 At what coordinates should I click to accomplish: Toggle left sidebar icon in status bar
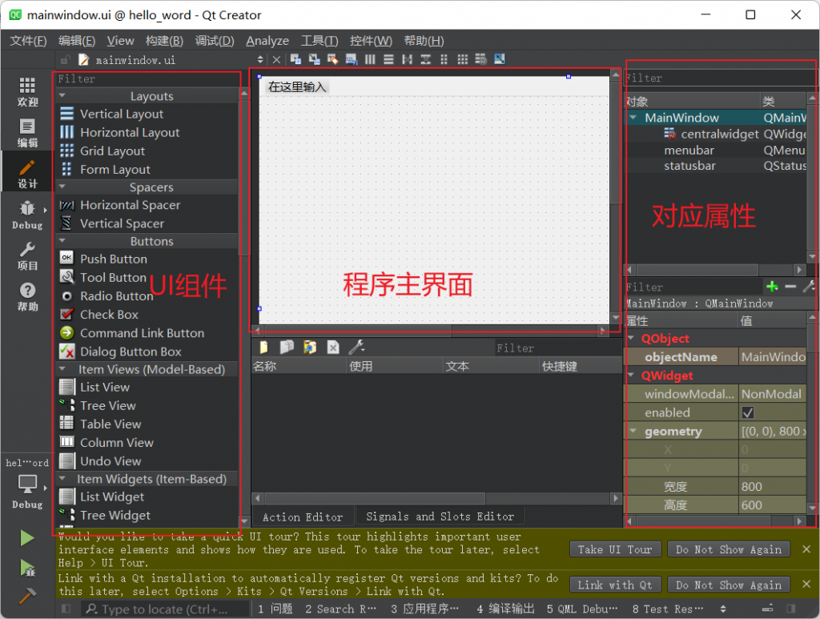point(66,609)
